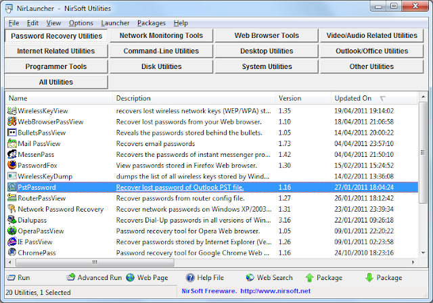Click horizontal scrollbar left arrow
433x303 pixels.
(10, 262)
